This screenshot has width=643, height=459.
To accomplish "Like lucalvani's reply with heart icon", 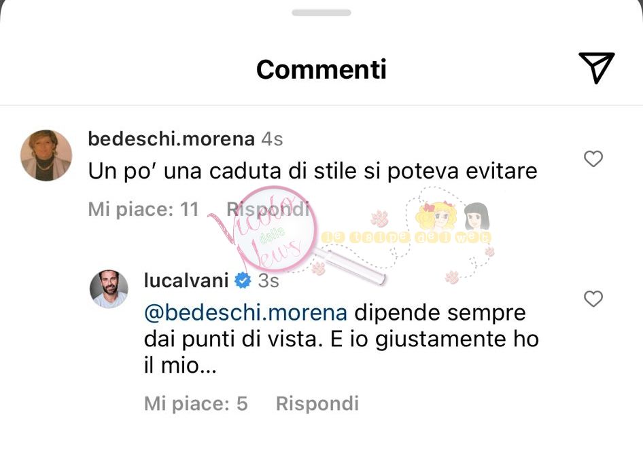I will point(593,299).
